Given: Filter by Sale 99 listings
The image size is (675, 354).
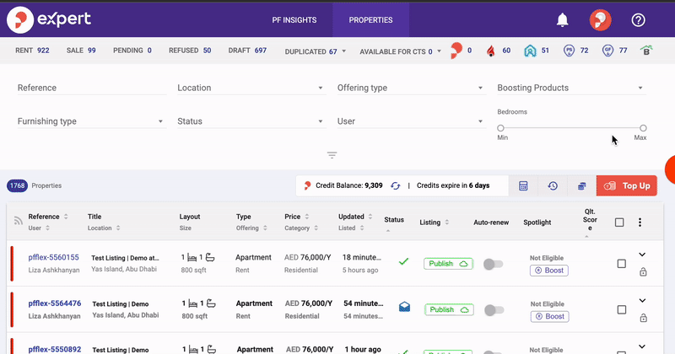Looking at the screenshot, I should pyautogui.click(x=81, y=51).
